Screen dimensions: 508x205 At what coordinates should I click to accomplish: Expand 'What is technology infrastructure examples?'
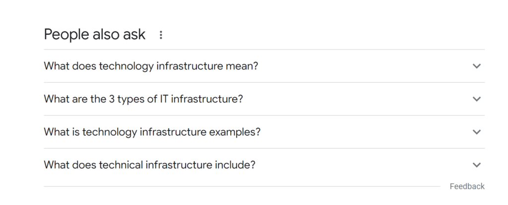[264, 132]
